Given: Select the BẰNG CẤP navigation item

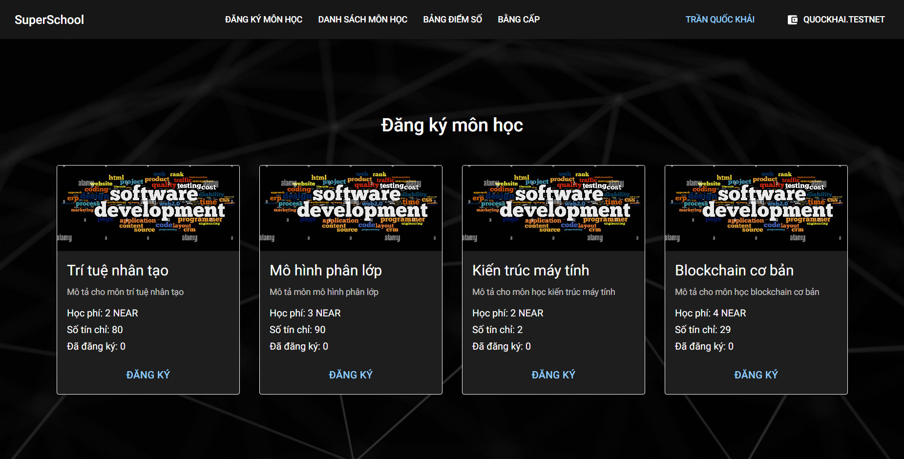Looking at the screenshot, I should coord(519,20).
